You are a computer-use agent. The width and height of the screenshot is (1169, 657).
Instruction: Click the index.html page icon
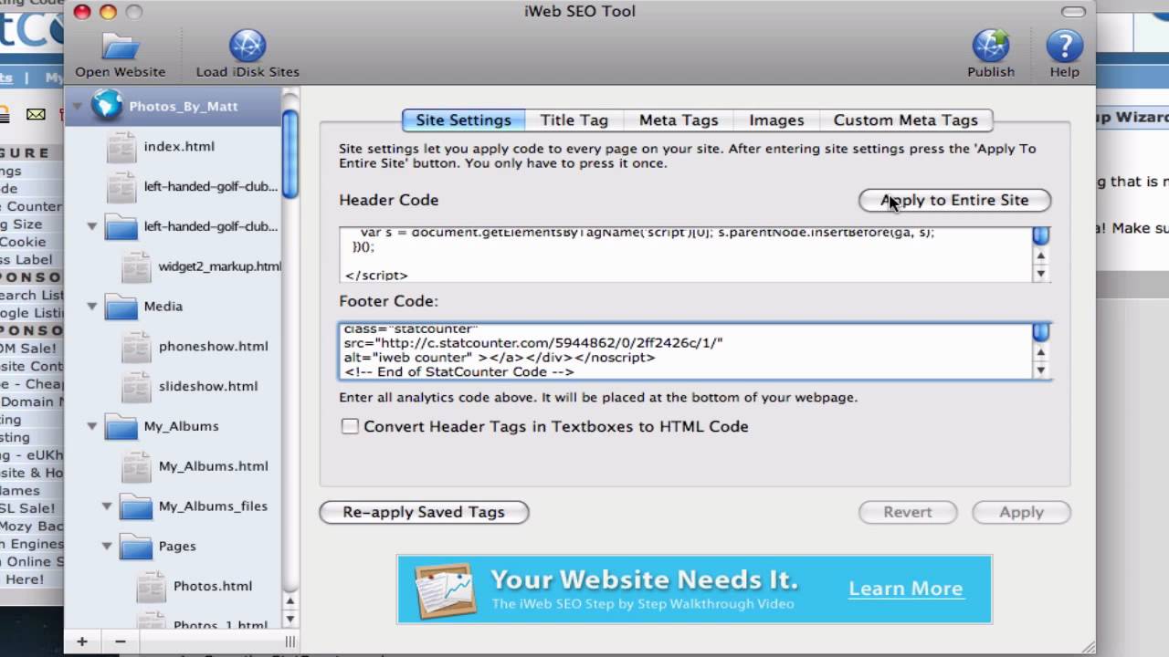click(121, 146)
